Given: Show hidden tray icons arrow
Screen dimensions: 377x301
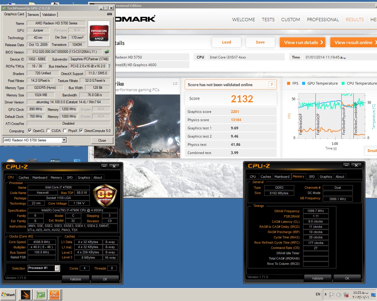Looking at the screenshot, I should 325,294.
